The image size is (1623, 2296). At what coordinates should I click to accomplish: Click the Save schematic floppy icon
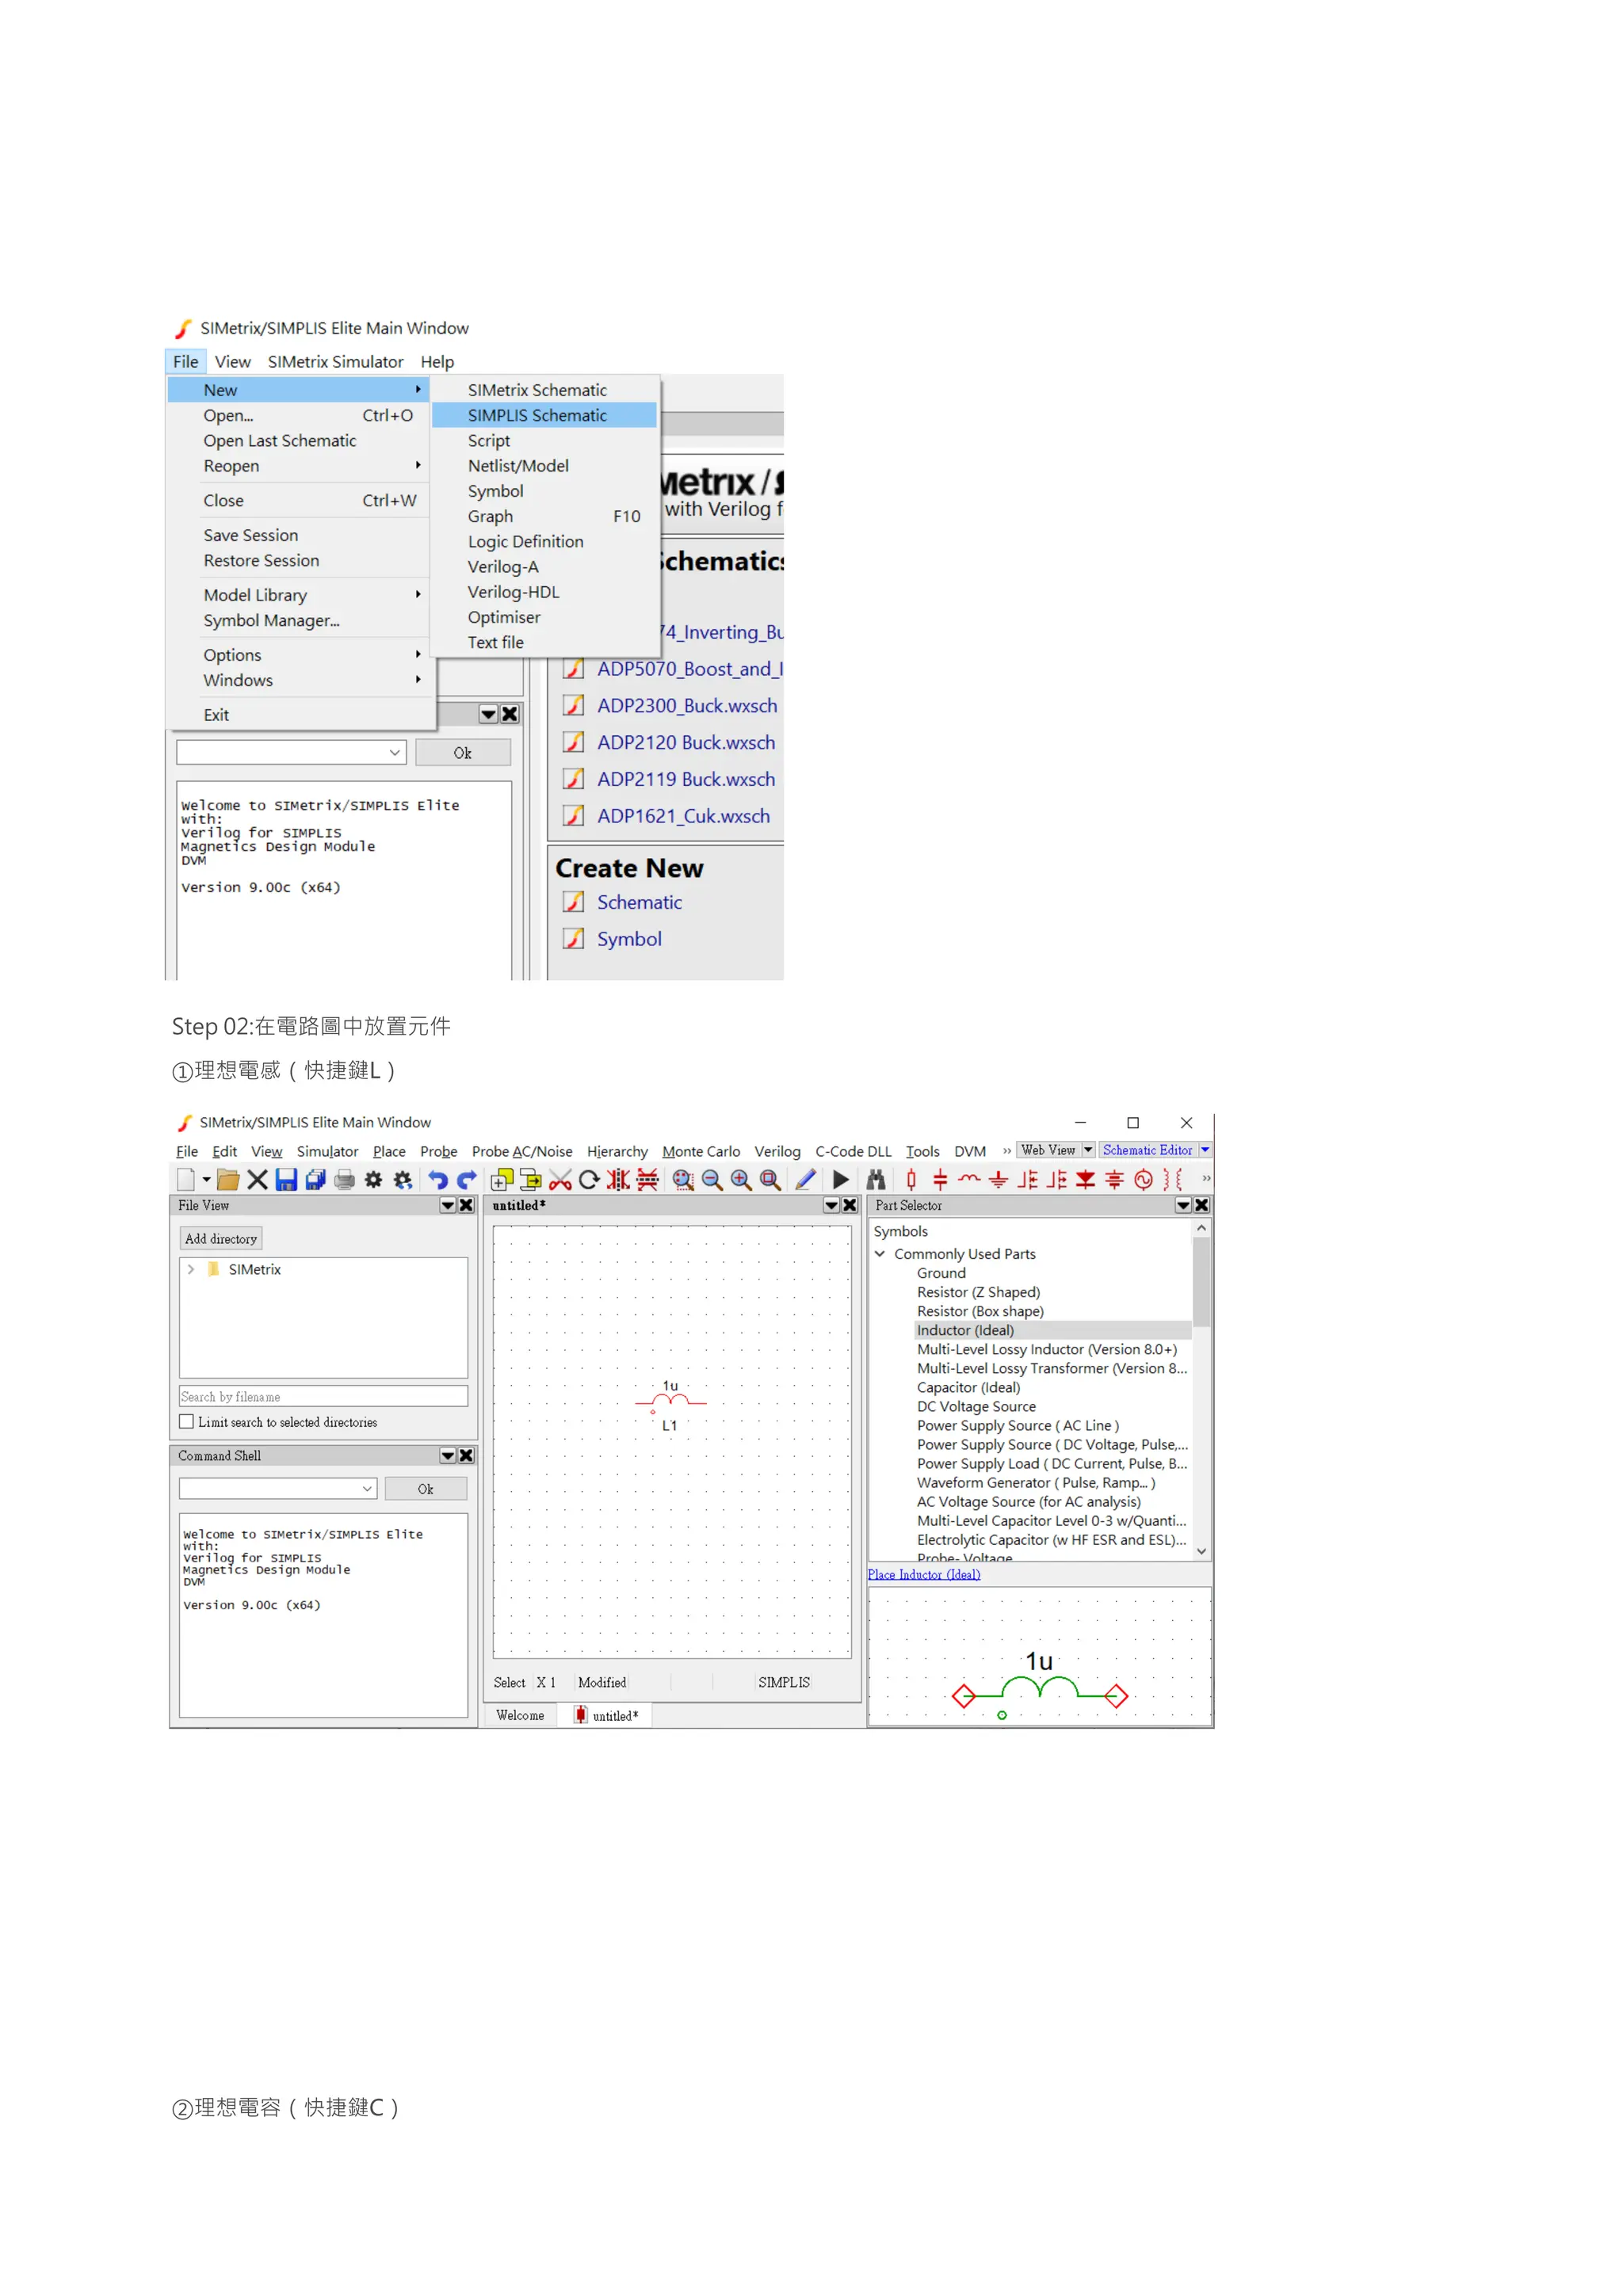286,1180
